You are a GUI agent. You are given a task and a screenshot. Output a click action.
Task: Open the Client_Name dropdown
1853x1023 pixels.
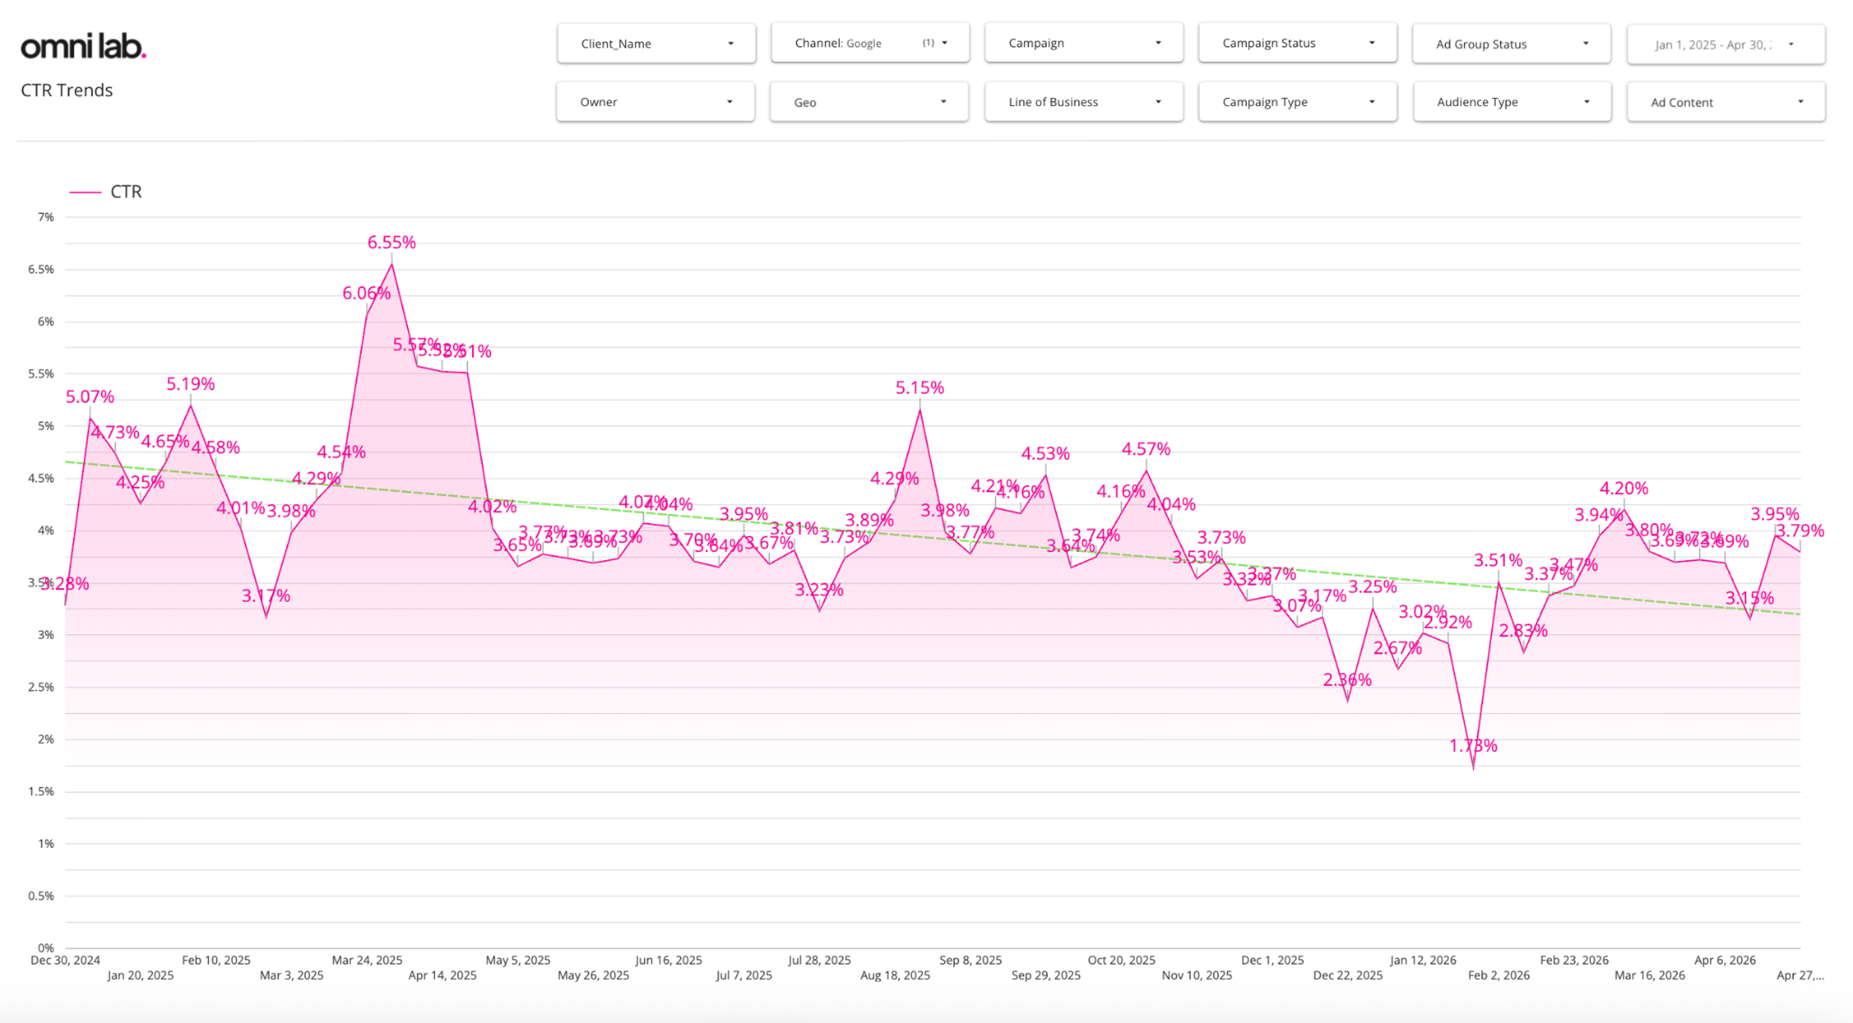[656, 43]
